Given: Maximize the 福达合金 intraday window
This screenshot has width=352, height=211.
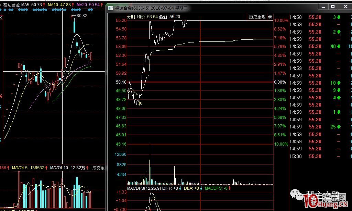Looking at the screenshot, I should point(333,7).
